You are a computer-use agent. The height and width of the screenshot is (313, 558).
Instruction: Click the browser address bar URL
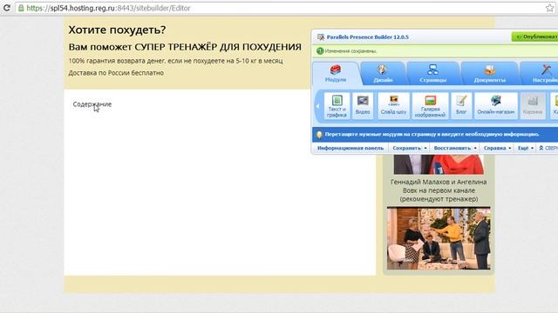[108, 8]
